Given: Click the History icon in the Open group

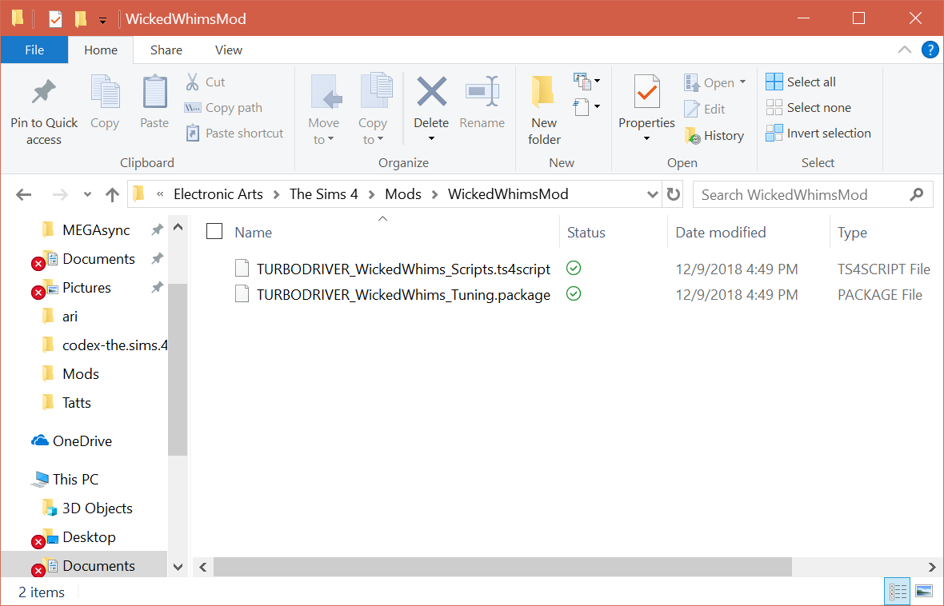Looking at the screenshot, I should coord(693,136).
